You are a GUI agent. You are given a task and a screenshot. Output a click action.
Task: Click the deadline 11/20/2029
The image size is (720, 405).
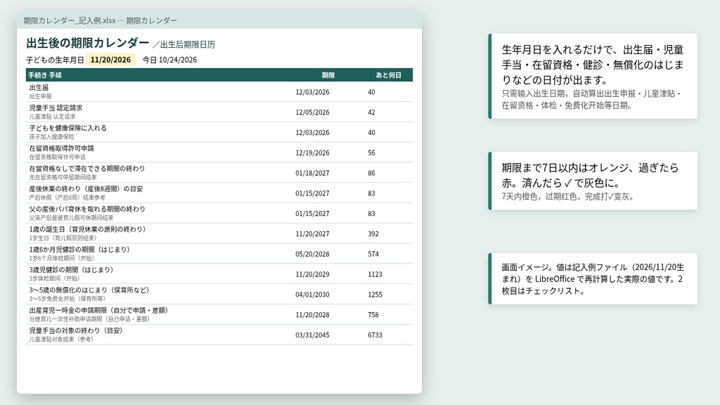point(312,274)
